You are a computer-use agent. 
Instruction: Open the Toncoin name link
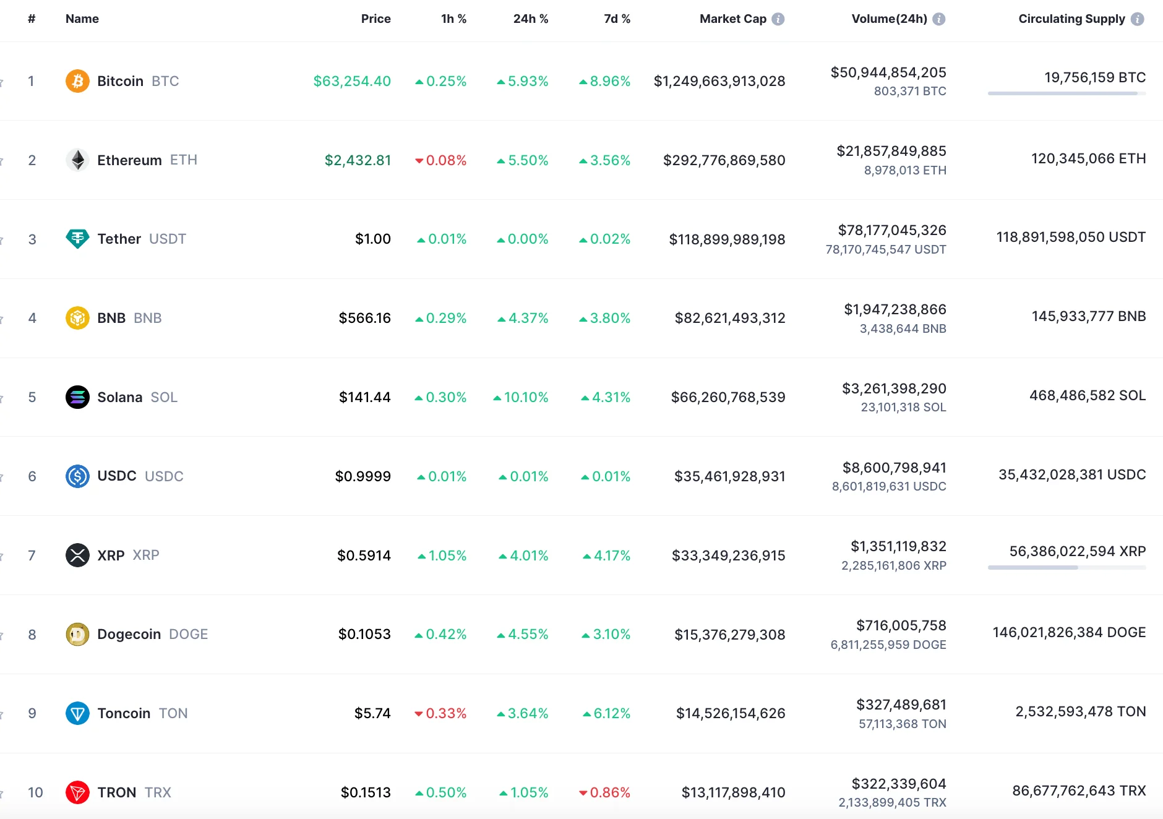click(124, 713)
